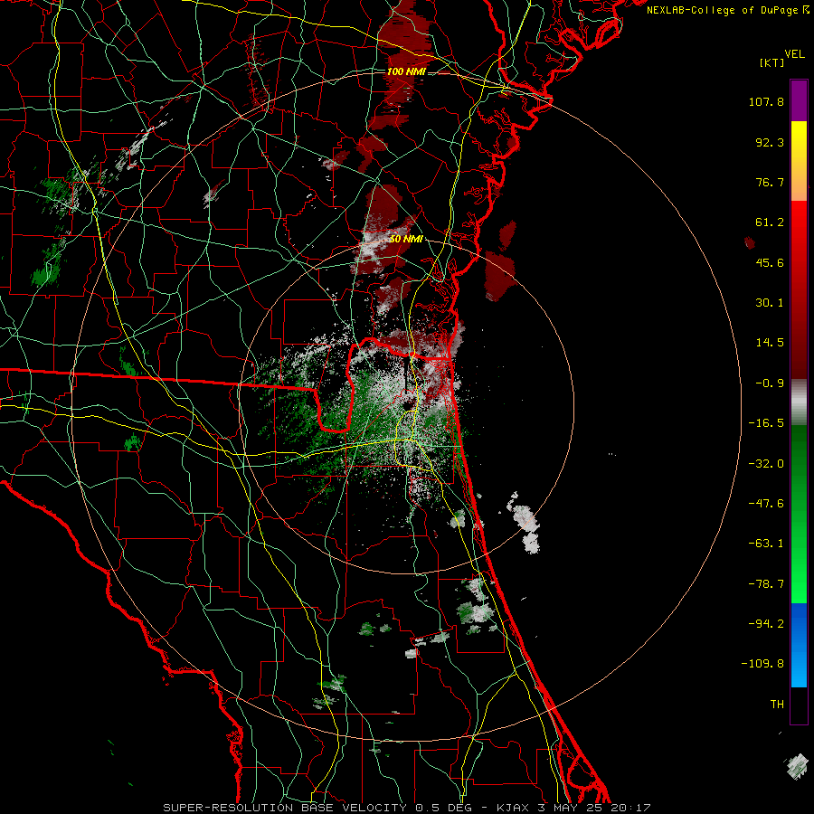Click the SUPER-RESOLUTION BASE VELOCITY caption at the bottom
Viewport: 814px width, 814px height.
pyautogui.click(x=406, y=808)
